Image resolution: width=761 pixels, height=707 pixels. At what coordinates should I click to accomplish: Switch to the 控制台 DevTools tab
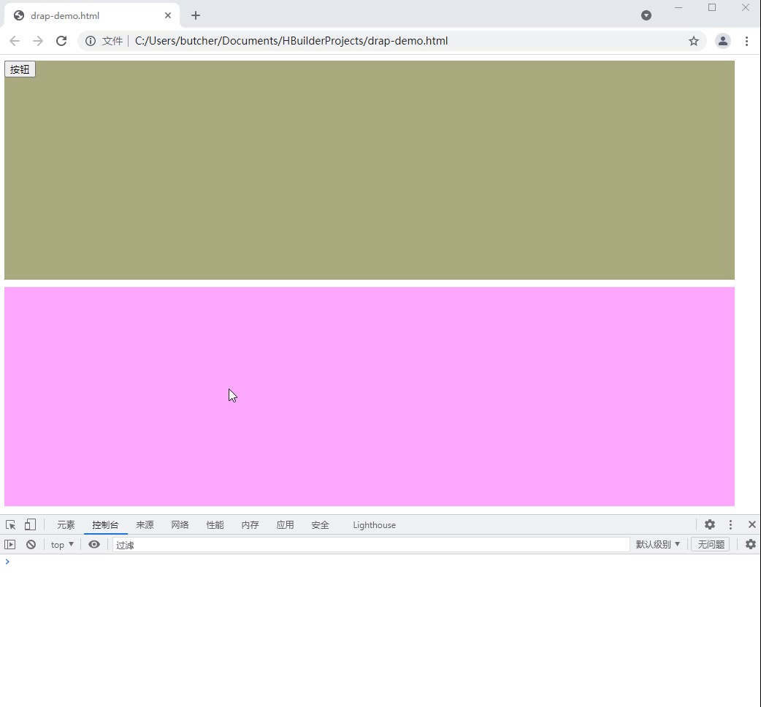coord(105,525)
